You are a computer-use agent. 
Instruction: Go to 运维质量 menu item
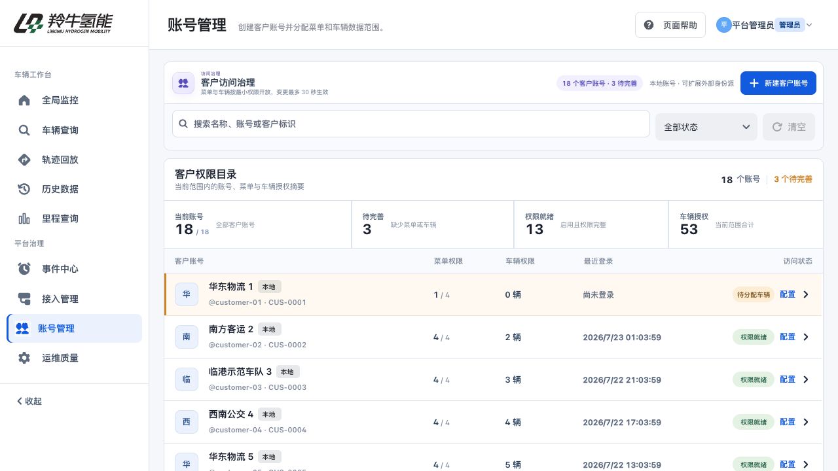point(74,358)
